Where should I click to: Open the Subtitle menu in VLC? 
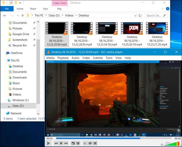pos(98,58)
